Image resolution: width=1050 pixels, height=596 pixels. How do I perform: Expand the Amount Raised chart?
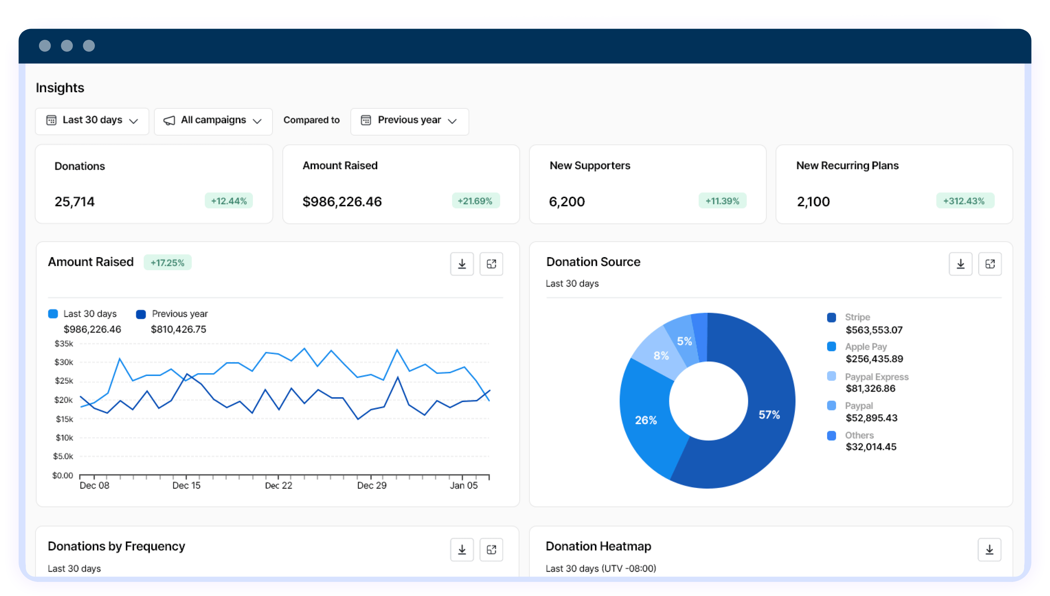point(491,264)
